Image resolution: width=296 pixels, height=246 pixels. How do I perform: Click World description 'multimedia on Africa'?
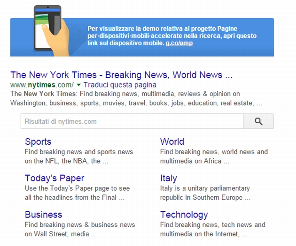click(191, 161)
